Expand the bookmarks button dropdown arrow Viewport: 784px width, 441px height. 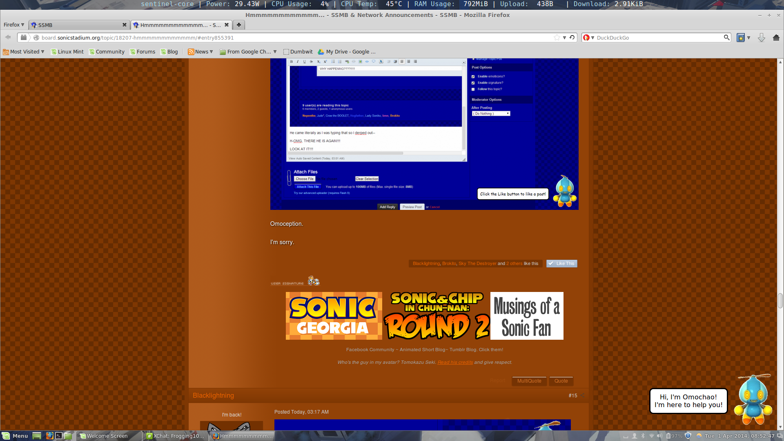[x=748, y=38]
